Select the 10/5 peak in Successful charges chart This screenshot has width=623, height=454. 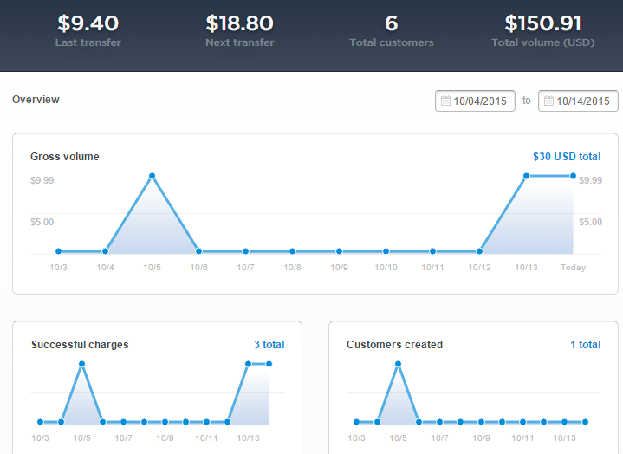81,364
